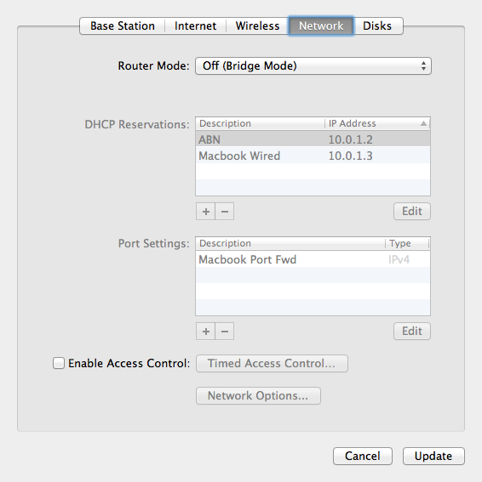This screenshot has width=482, height=482.
Task: Open the Internet tab
Action: [195, 26]
